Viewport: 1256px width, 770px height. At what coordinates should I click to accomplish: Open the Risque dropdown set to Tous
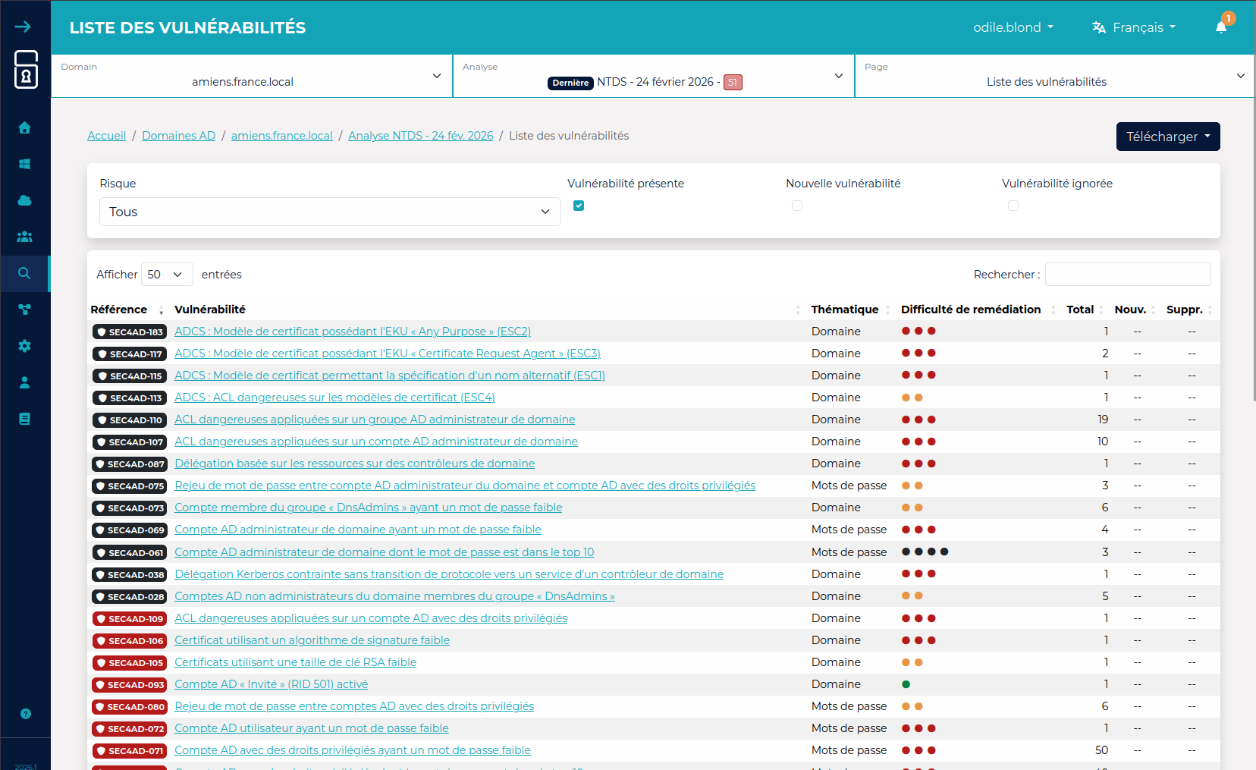coord(330,212)
